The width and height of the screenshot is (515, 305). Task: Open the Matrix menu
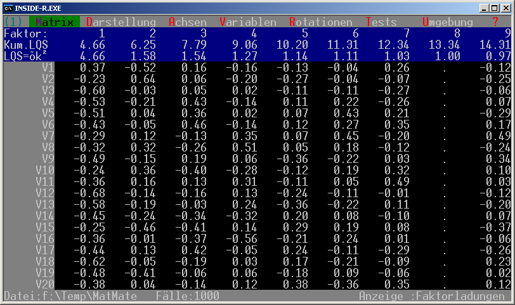tap(54, 22)
